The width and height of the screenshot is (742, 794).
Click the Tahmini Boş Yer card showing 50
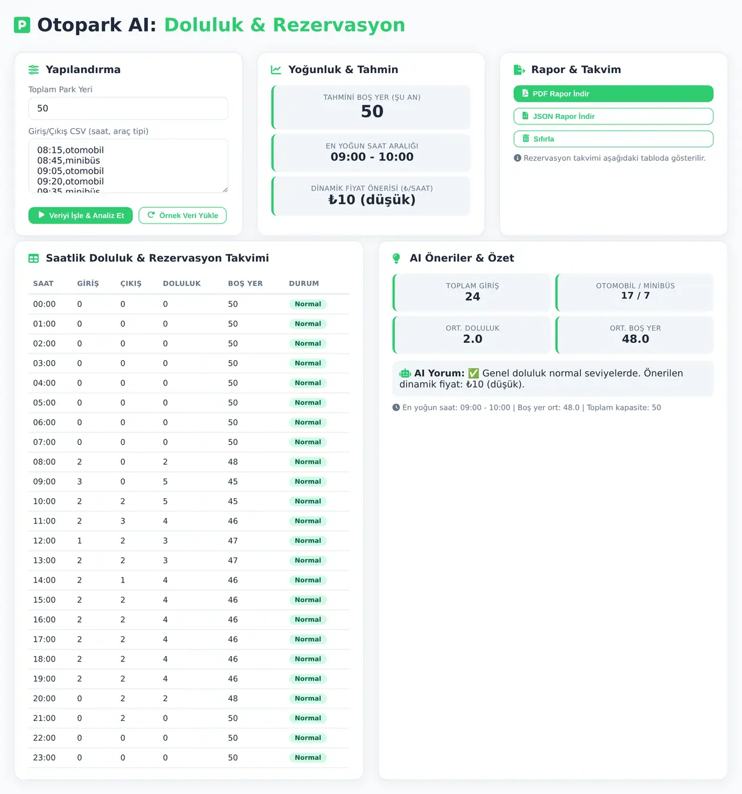tap(371, 107)
